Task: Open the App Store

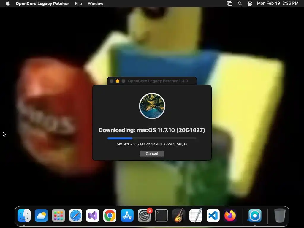Action: tap(127, 216)
